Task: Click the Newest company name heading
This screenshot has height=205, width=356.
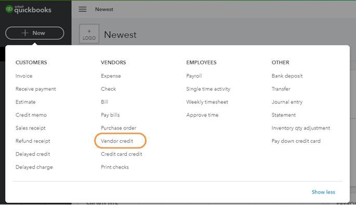Action: (x=121, y=35)
